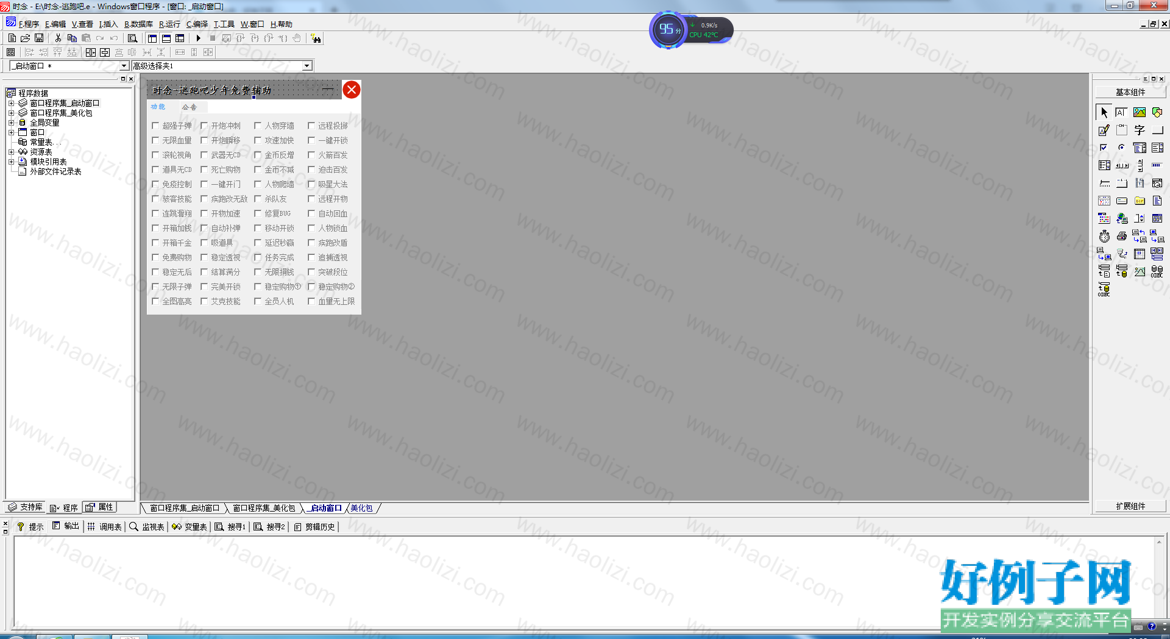Save the project with the floppy icon
This screenshot has height=639, width=1170.
tap(39, 38)
